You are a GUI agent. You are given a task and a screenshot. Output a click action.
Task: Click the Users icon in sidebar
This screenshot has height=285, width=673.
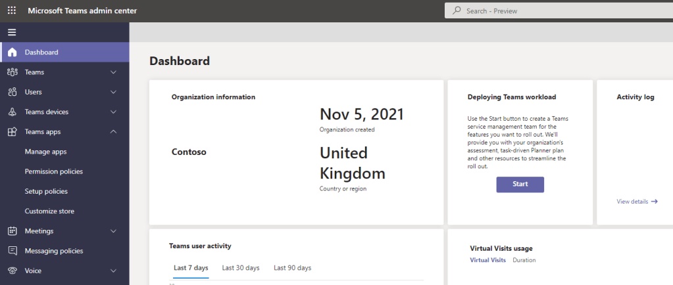click(x=12, y=92)
